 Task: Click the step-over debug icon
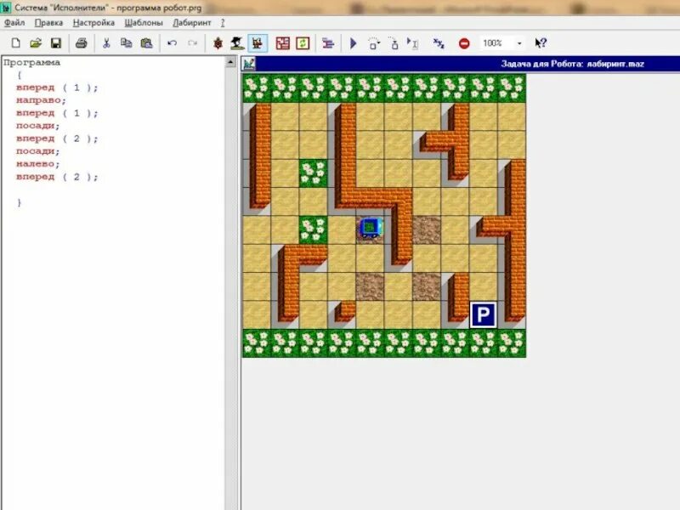coord(373,43)
